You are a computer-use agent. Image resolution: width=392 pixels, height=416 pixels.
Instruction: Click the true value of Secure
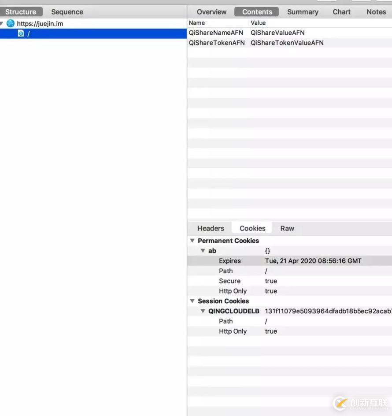[271, 281]
